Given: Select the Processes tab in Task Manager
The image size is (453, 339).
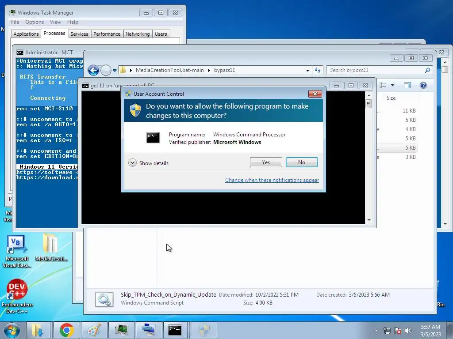Looking at the screenshot, I should pos(54,33).
